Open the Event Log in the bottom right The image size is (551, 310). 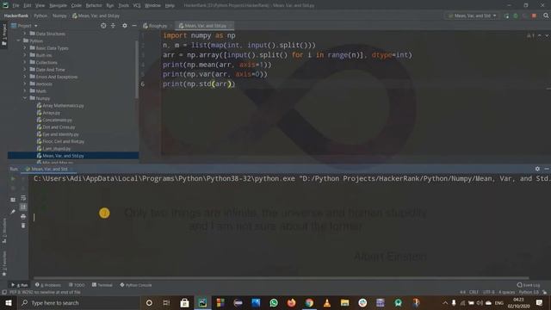(529, 285)
